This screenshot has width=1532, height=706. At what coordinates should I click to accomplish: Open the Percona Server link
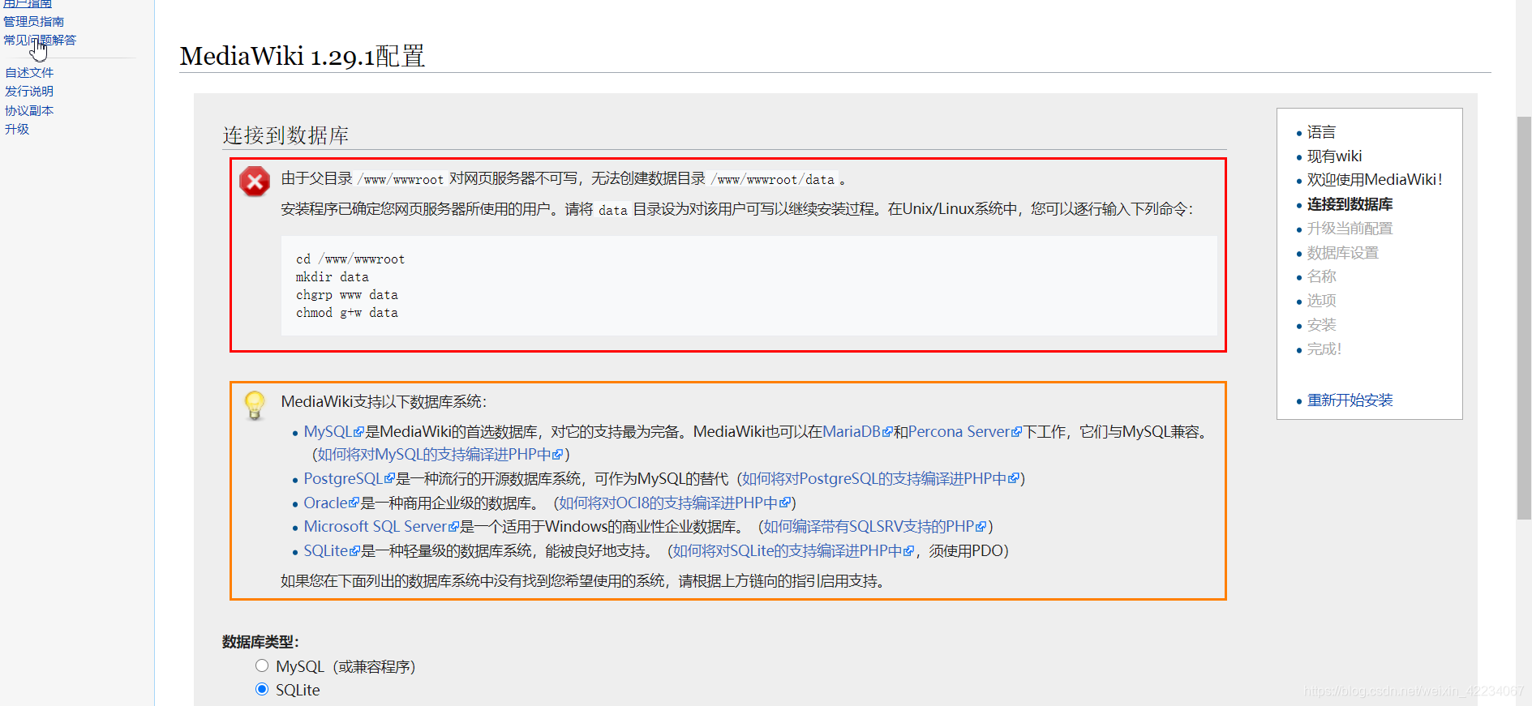click(965, 432)
